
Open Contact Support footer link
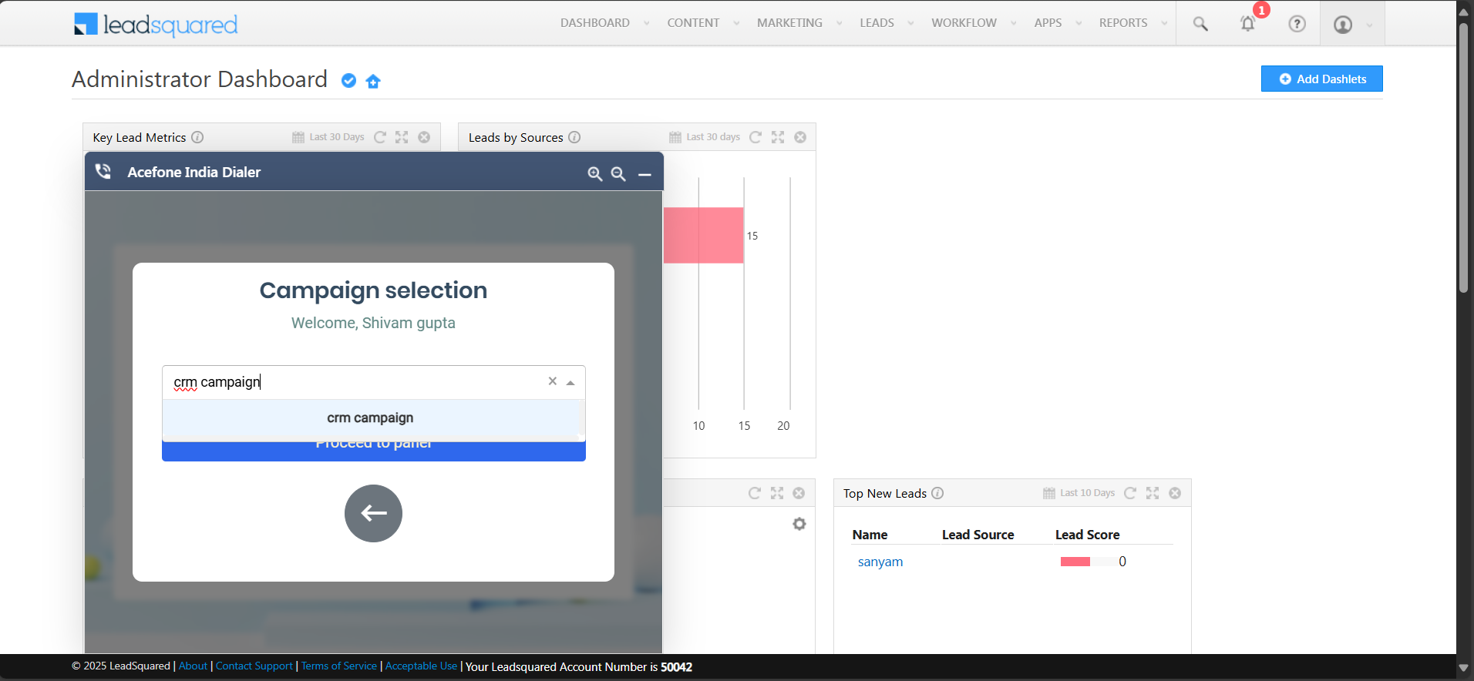254,666
